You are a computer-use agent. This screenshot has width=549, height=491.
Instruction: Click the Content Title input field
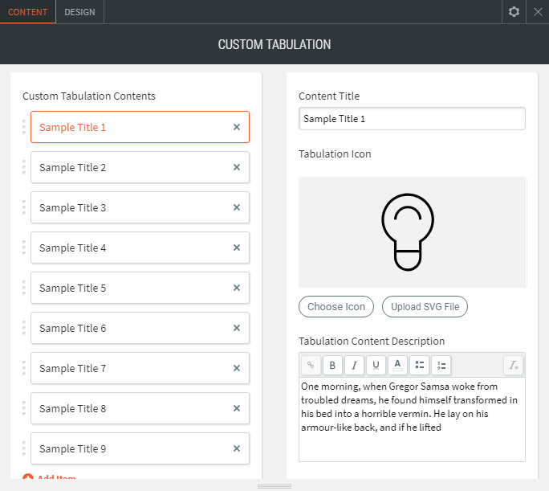click(x=412, y=119)
